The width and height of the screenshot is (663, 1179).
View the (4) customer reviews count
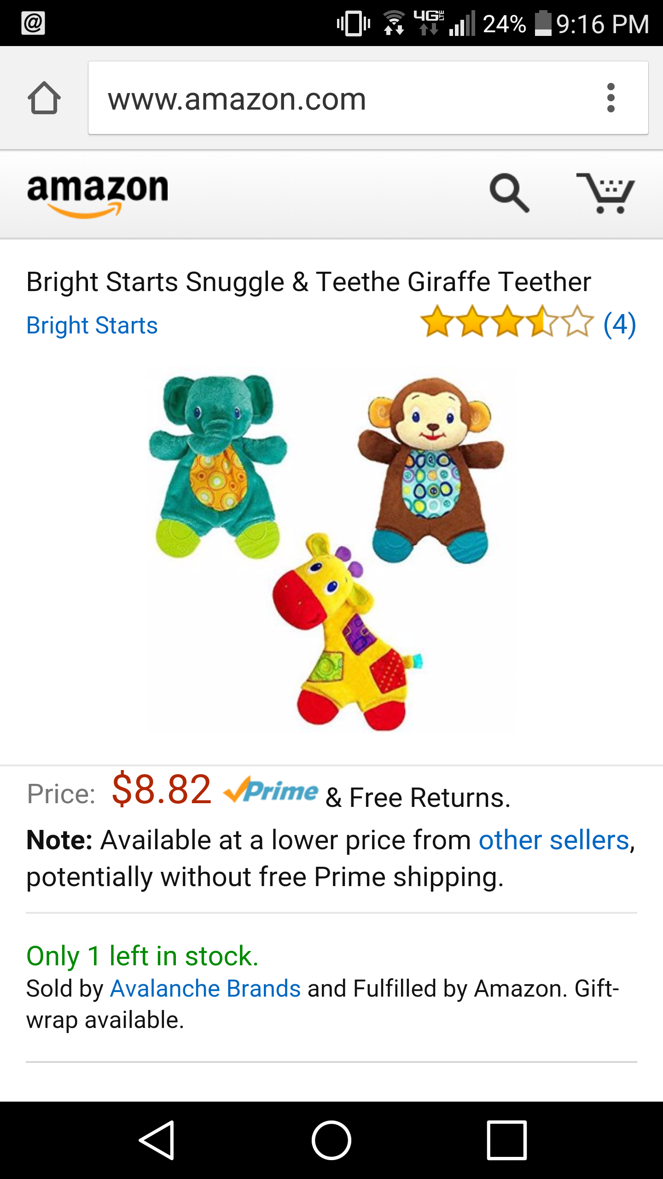pos(620,324)
